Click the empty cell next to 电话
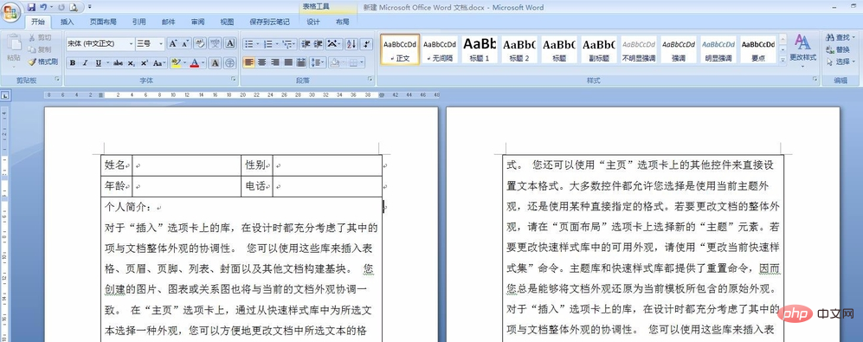This screenshot has height=342, width=863. coord(327,187)
